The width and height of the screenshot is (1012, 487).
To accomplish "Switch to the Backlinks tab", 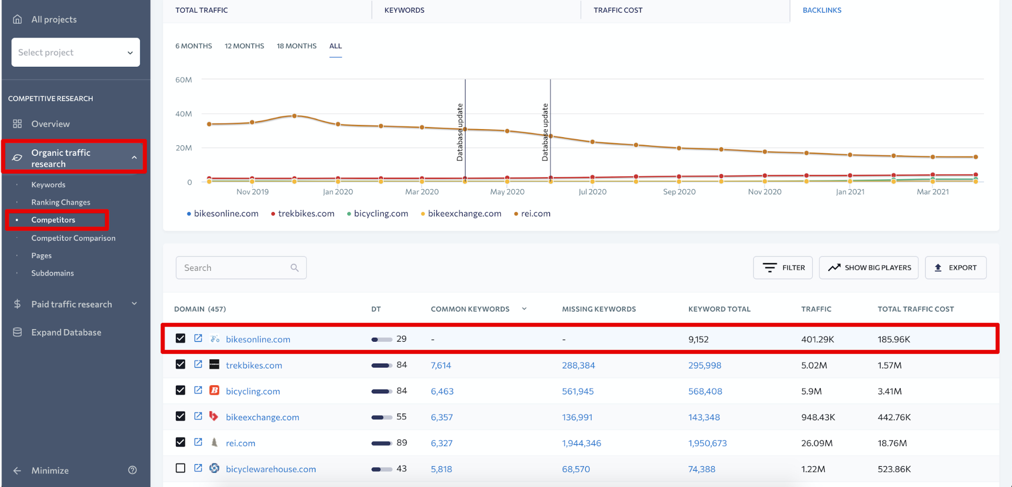I will [822, 10].
